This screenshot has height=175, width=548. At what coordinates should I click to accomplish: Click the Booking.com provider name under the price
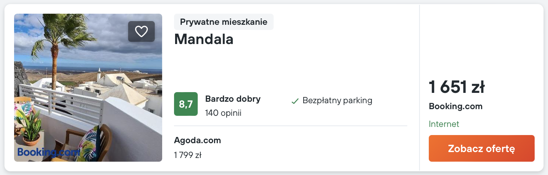[455, 107]
